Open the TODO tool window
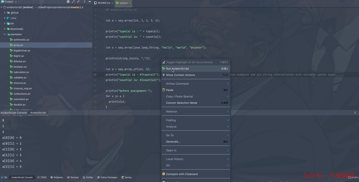The height and width of the screenshot is (182, 359). 42,177
